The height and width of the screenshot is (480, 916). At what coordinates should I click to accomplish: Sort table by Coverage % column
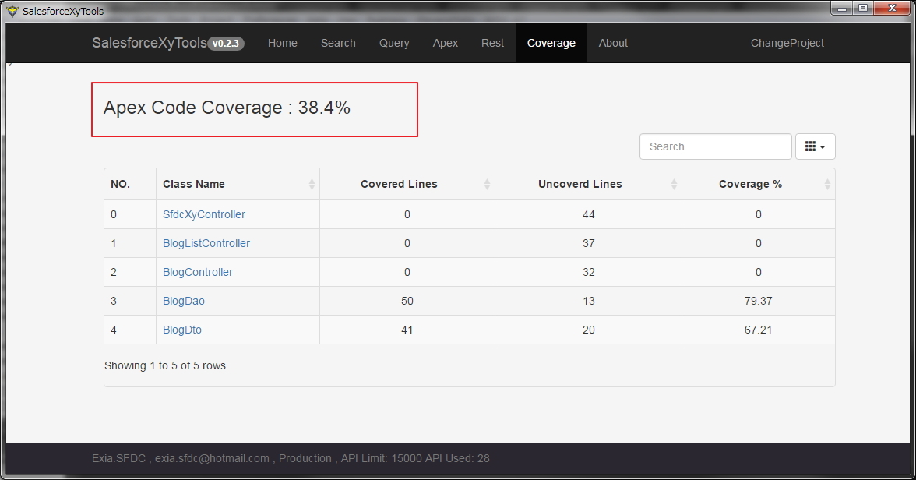(759, 184)
